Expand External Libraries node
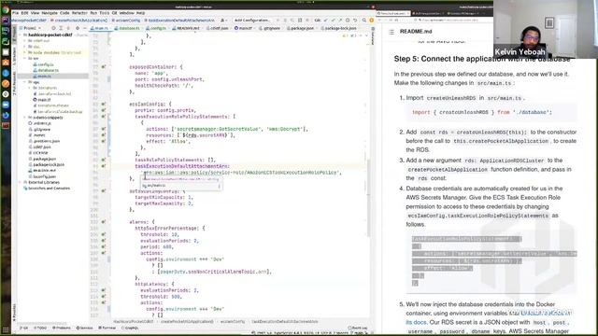598x336 pixels. pos(21,182)
